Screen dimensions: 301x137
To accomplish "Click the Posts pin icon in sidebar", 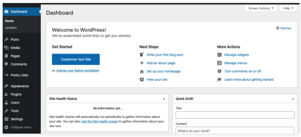I will pyautogui.click(x=6, y=39).
